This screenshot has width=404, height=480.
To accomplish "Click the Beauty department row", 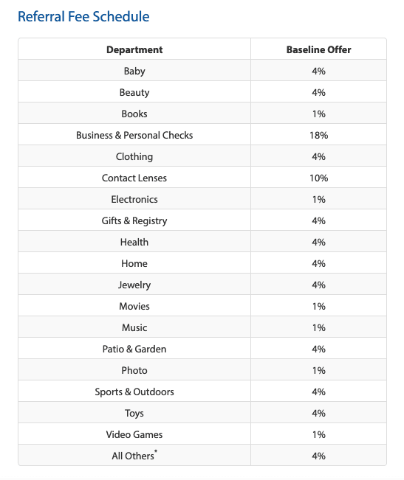I will (202, 92).
